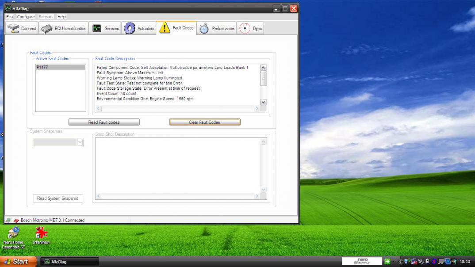Image resolution: width=475 pixels, height=267 pixels.
Task: Click the wireless network tray icon
Action: 407,261
